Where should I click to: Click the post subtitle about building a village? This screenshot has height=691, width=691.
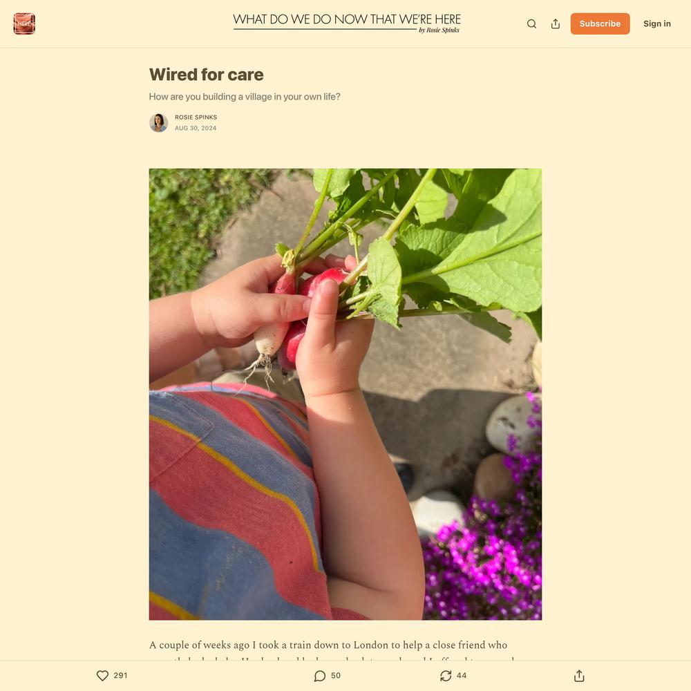point(245,97)
